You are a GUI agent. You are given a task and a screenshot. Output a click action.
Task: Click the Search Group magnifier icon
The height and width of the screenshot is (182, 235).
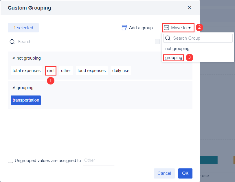click(x=168, y=38)
